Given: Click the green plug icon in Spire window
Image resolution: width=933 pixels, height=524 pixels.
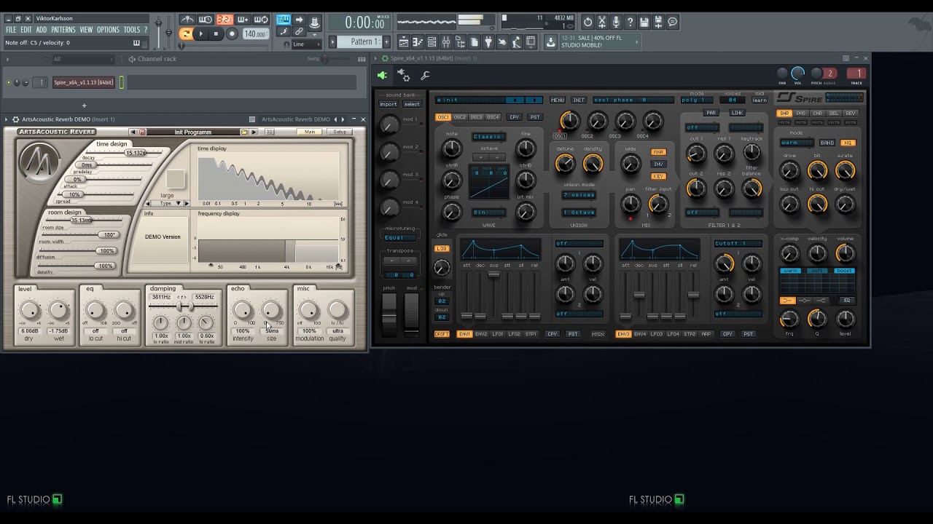Looking at the screenshot, I should pyautogui.click(x=382, y=75).
